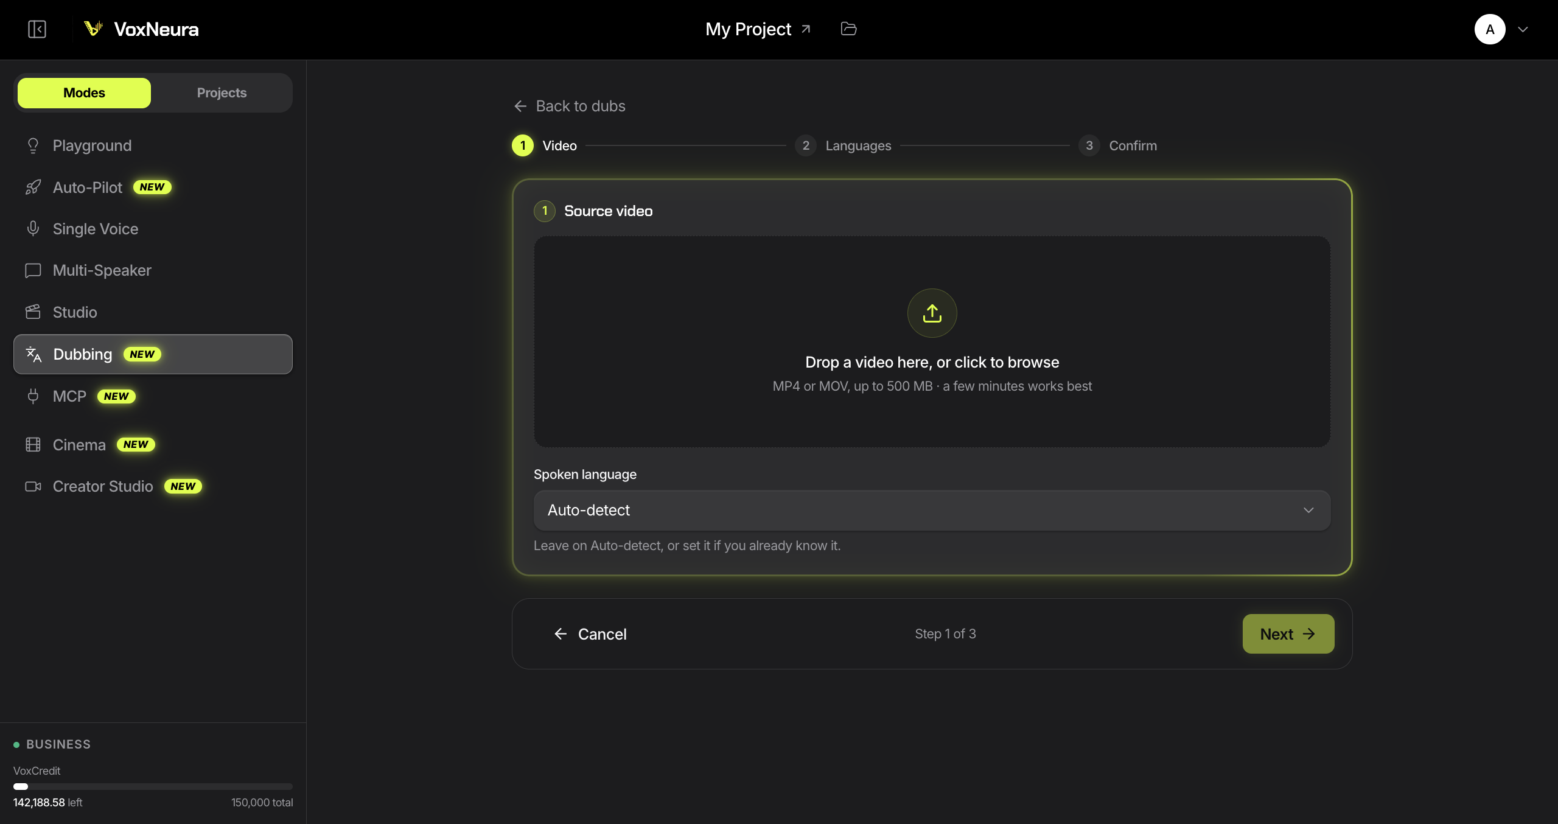
Task: Open MCP plug icon
Action: (33, 396)
